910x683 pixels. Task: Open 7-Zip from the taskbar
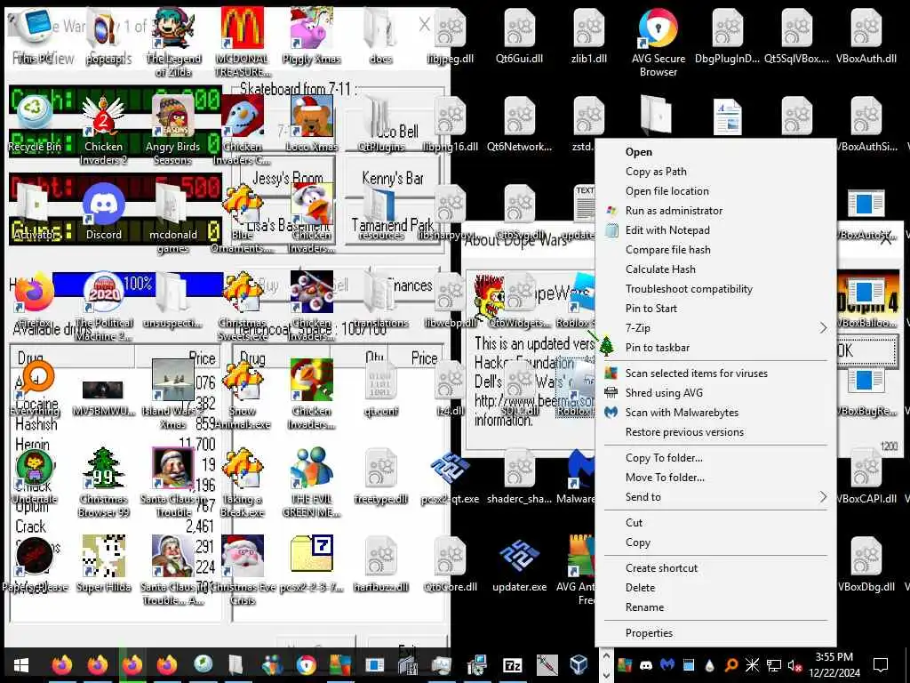(x=513, y=665)
